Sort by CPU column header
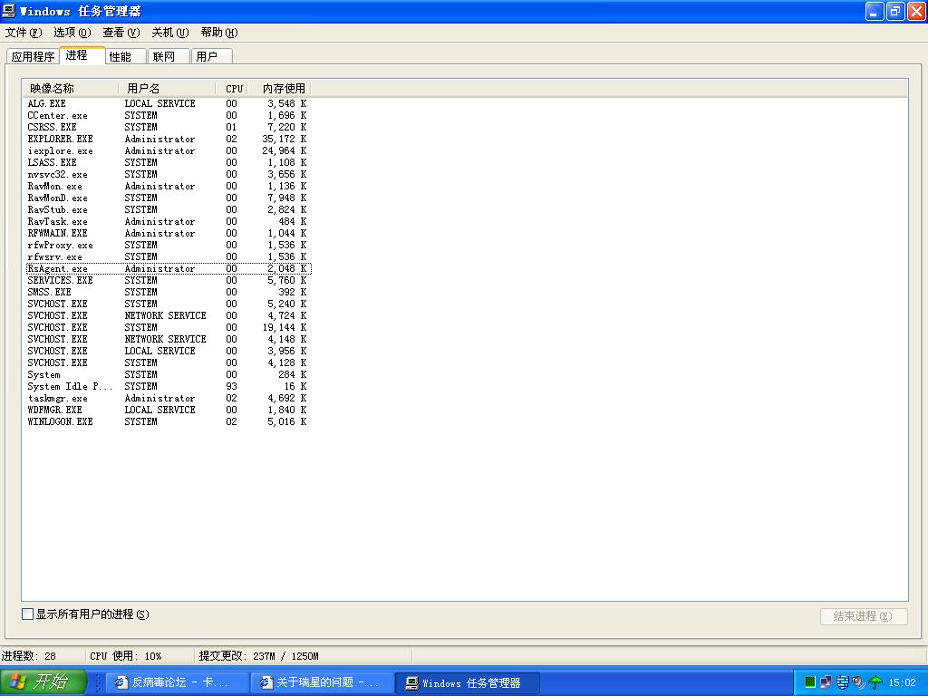Image resolution: width=928 pixels, height=696 pixels. pyautogui.click(x=231, y=89)
